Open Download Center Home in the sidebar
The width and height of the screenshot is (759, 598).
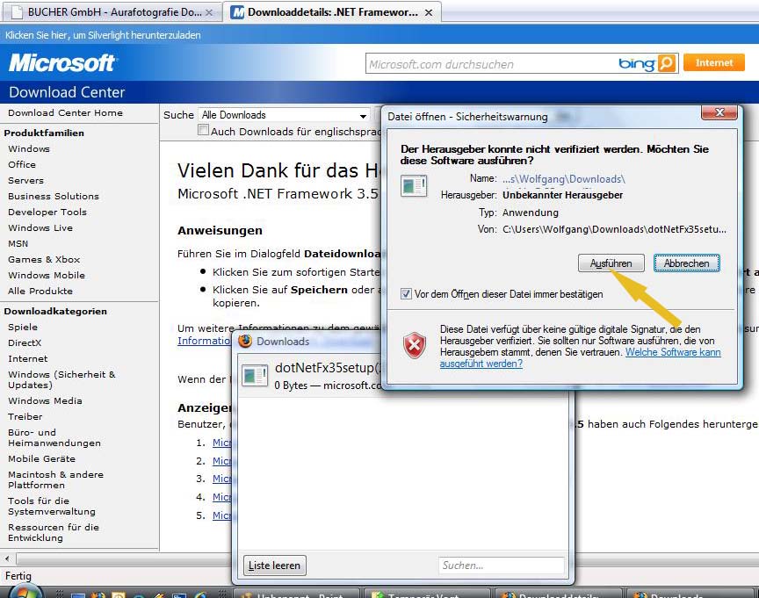click(65, 112)
